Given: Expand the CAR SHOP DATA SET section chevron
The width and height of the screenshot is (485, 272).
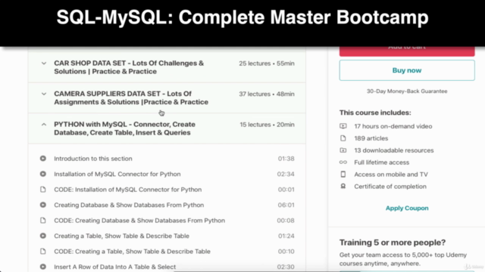Looking at the screenshot, I should 44,63.
